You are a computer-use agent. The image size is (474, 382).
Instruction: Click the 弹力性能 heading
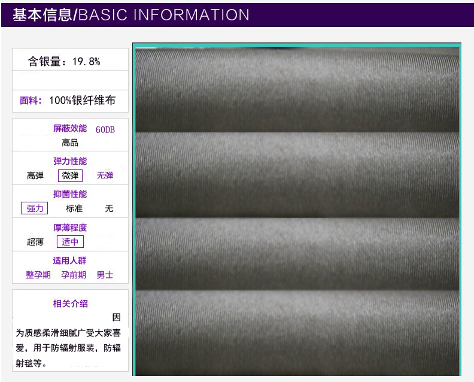coord(70,161)
